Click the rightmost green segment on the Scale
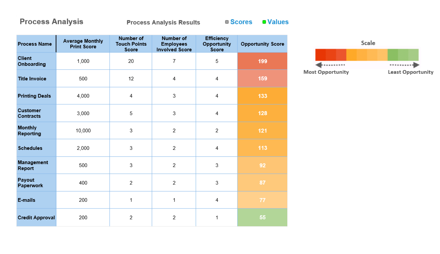 [x=413, y=55]
